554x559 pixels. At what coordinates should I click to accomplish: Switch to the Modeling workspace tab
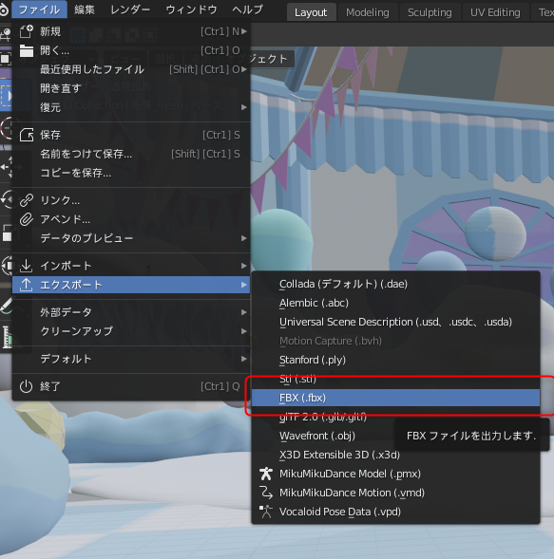(x=368, y=12)
